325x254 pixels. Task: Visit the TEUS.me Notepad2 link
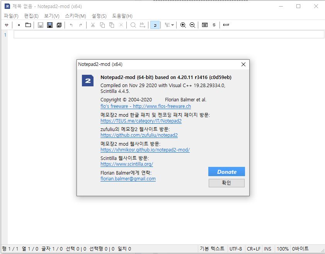[x=141, y=121]
